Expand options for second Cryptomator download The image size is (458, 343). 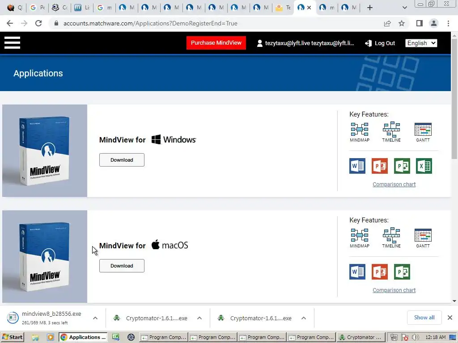click(304, 318)
